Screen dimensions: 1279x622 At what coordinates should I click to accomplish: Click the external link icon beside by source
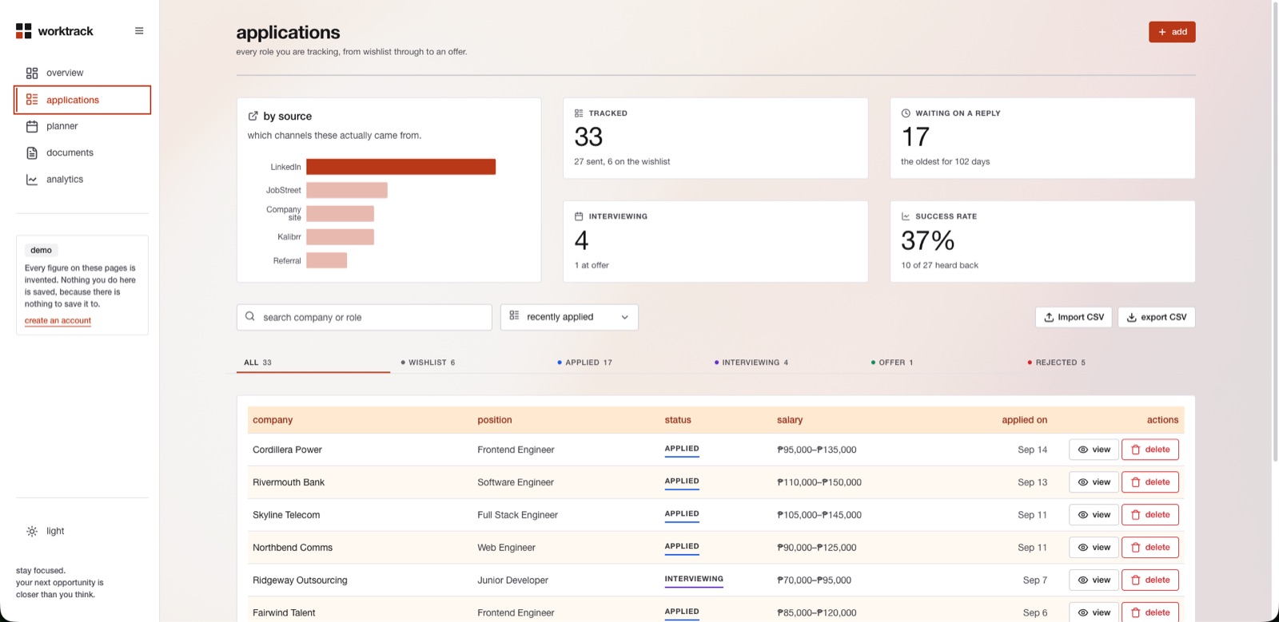[253, 116]
